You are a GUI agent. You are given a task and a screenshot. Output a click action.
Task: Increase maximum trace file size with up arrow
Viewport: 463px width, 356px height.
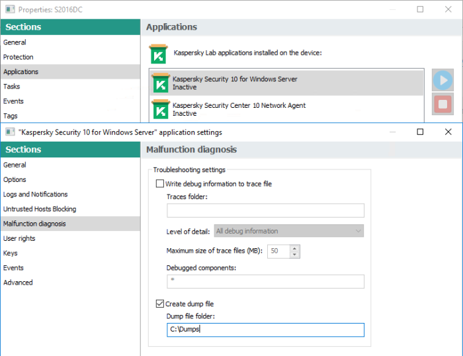pyautogui.click(x=294, y=248)
